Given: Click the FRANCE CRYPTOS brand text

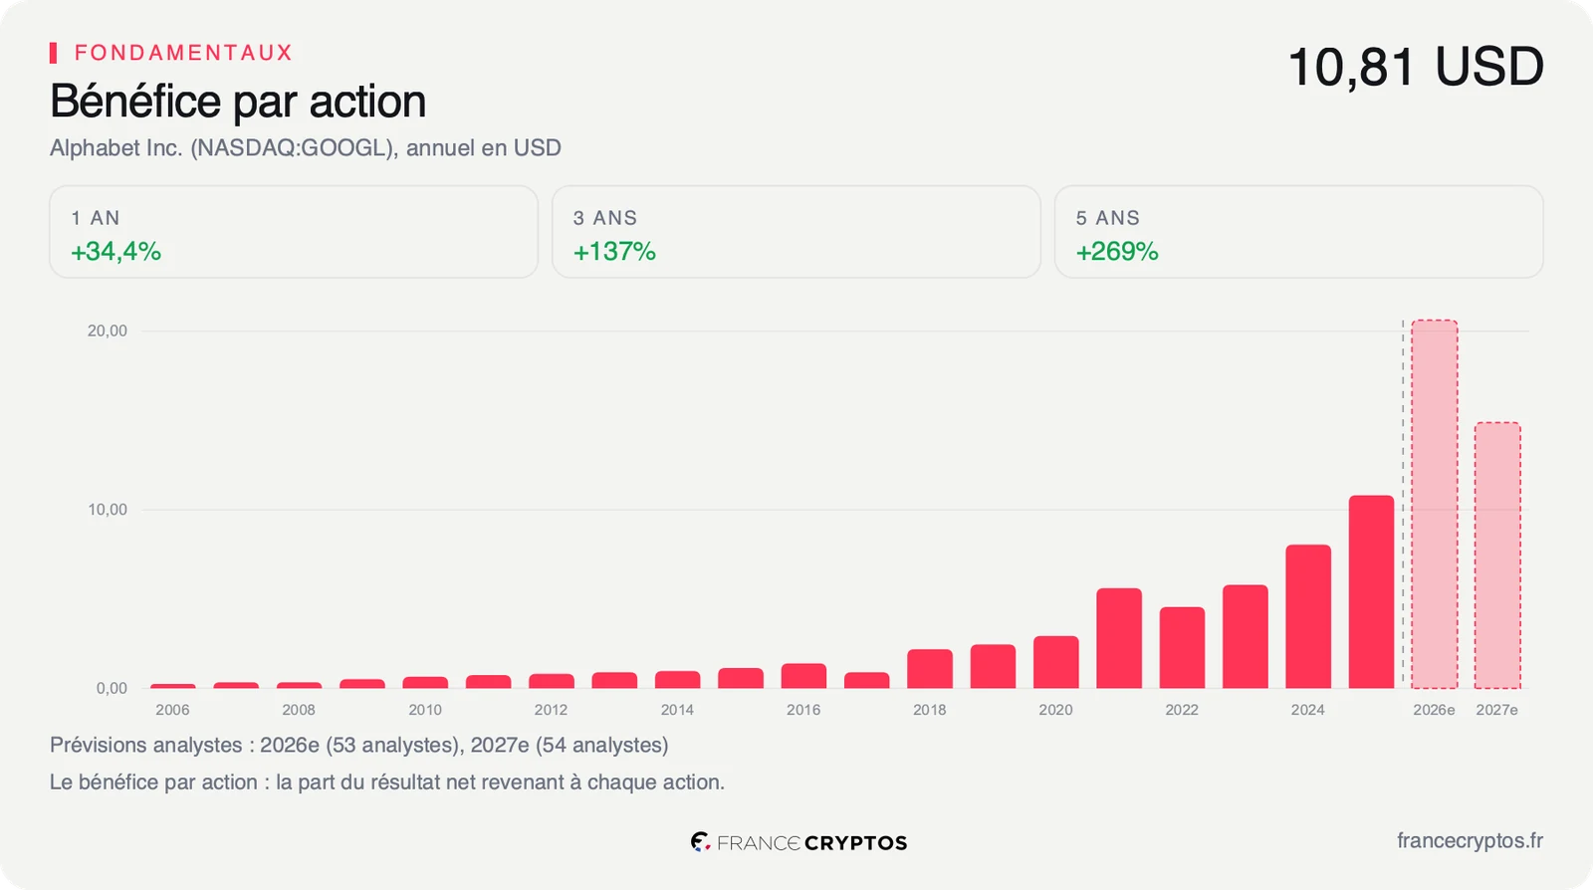Looking at the screenshot, I should [x=812, y=843].
